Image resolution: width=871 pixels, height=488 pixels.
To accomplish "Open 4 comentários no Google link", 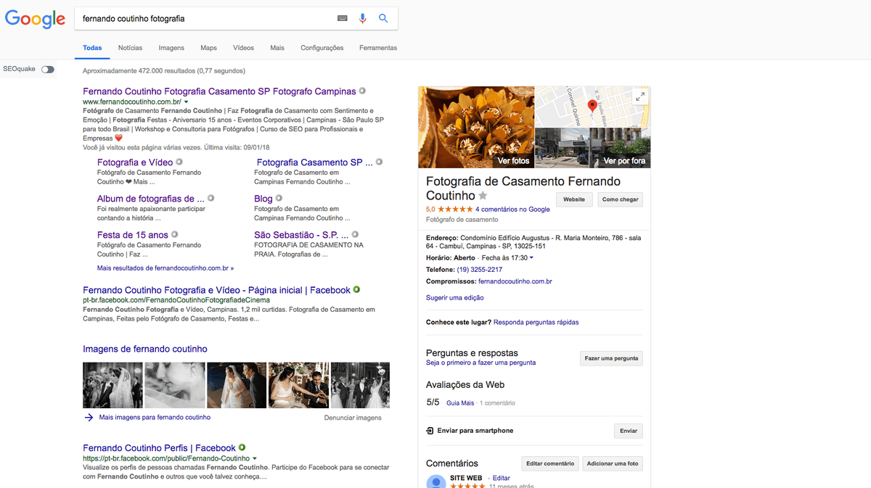I will click(x=512, y=210).
